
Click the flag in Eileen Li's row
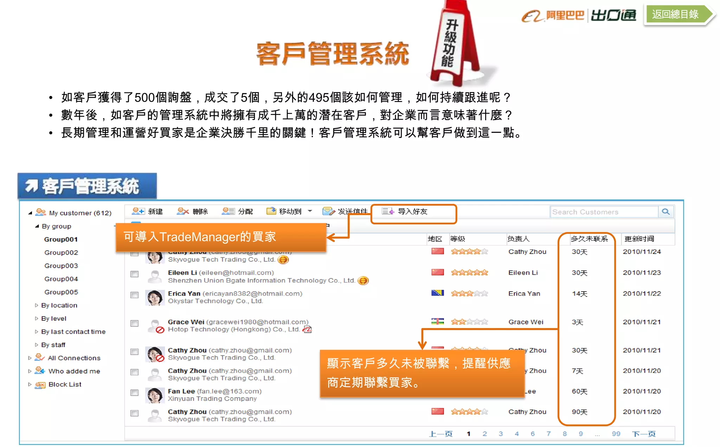437,272
